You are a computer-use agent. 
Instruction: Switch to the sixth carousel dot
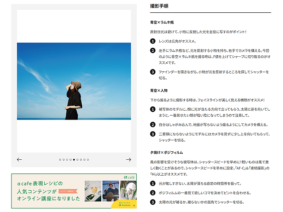[x=77, y=159]
